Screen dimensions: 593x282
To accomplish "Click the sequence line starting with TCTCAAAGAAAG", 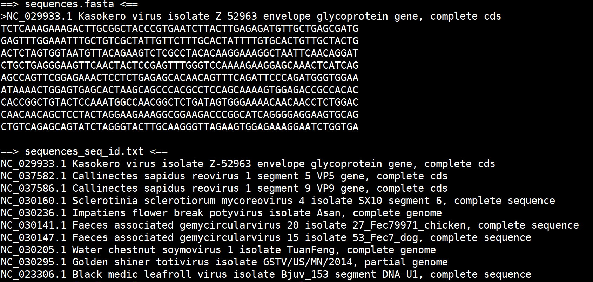I will point(180,29).
